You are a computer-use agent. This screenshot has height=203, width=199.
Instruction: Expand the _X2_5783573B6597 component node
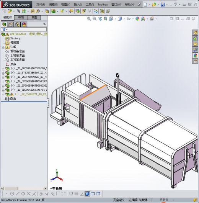point(3,73)
